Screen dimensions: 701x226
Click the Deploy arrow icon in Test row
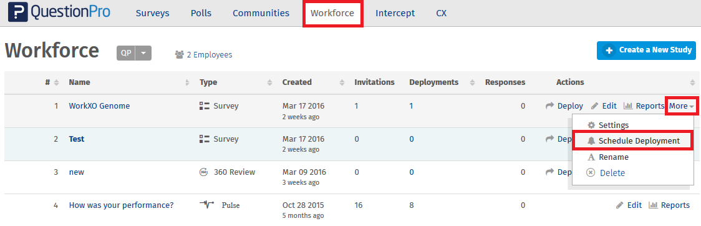click(x=550, y=139)
